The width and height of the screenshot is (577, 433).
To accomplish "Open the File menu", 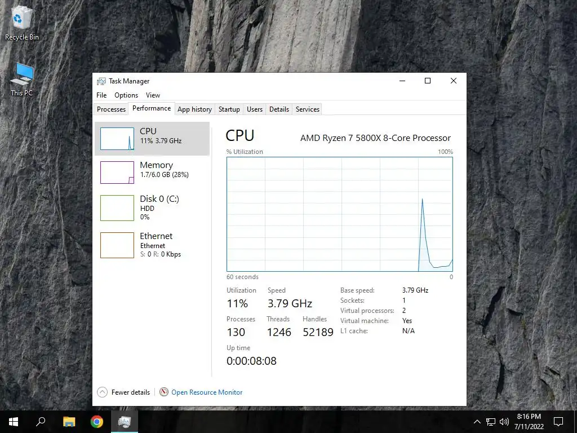I will point(101,95).
